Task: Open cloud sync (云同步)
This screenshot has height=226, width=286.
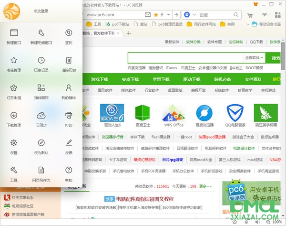Action: pyautogui.click(x=41, y=119)
